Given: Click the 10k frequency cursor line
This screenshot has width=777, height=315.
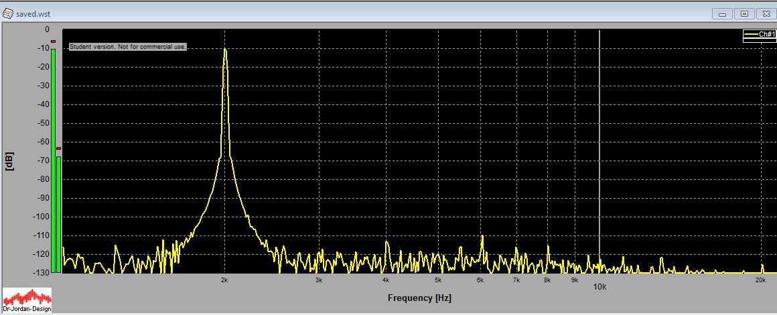Looking at the screenshot, I should point(599,151).
